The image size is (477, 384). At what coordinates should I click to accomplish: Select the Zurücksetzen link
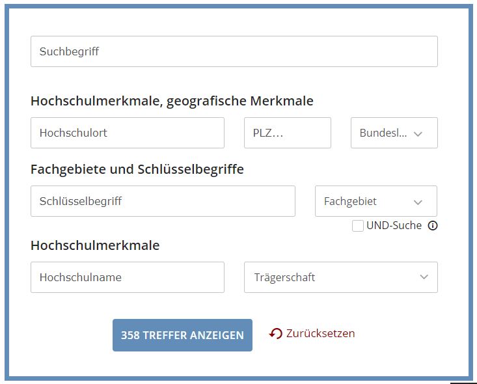pyautogui.click(x=320, y=333)
